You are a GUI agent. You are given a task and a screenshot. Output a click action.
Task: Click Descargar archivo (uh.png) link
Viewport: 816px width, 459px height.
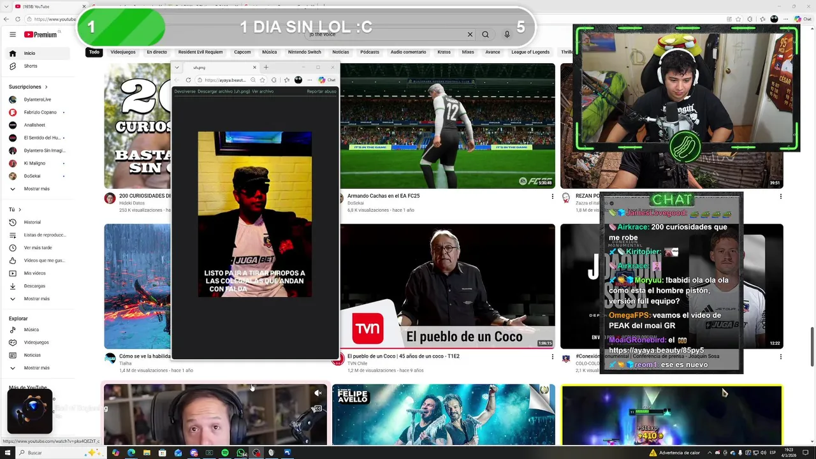point(224,91)
